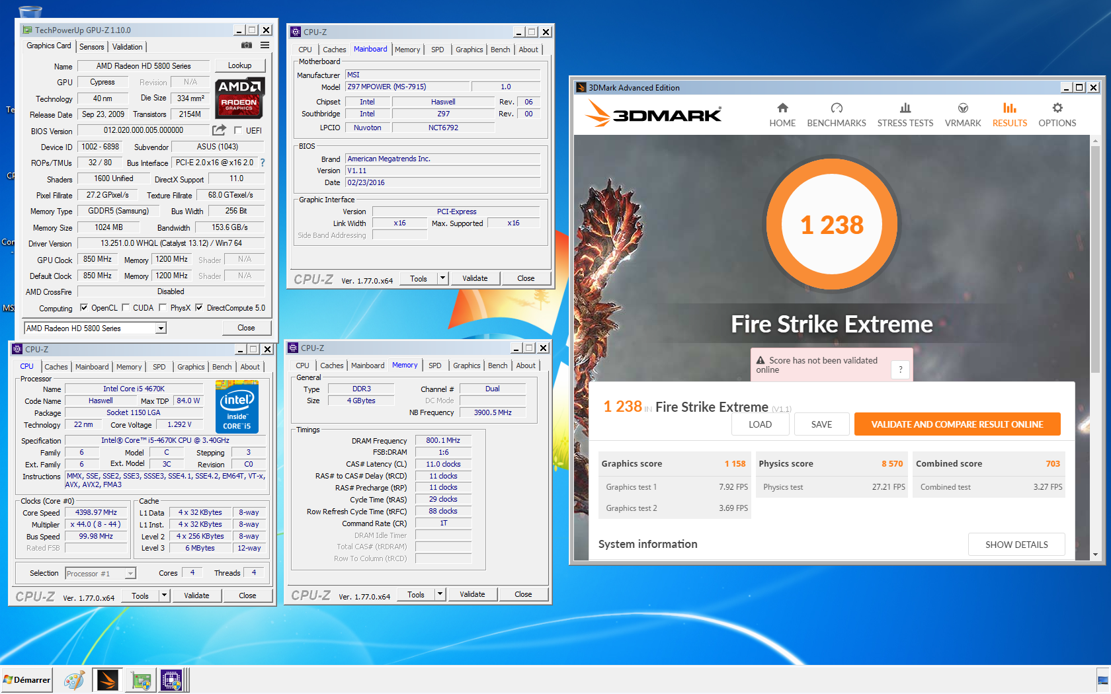The width and height of the screenshot is (1111, 694).
Task: Open Paint from the taskbar
Action: [74, 680]
